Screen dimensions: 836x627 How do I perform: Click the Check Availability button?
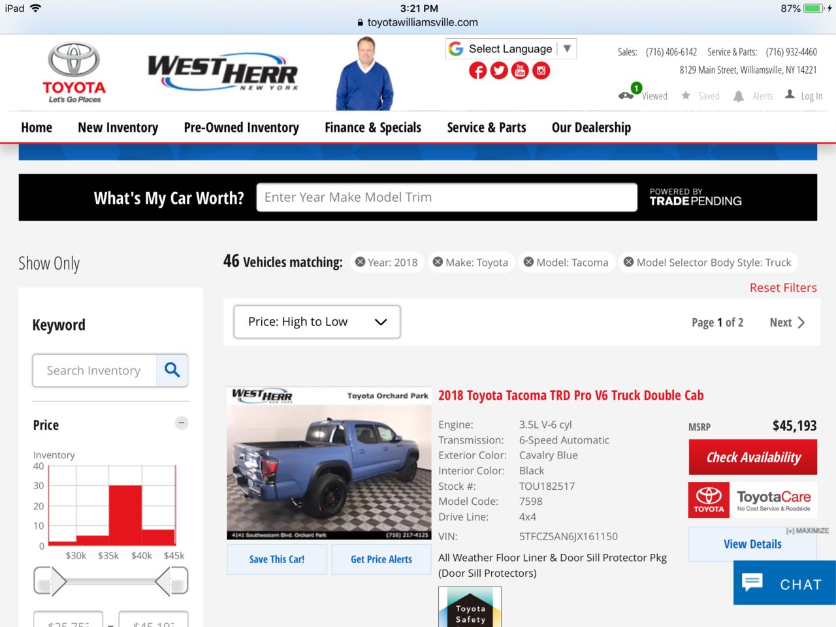753,457
